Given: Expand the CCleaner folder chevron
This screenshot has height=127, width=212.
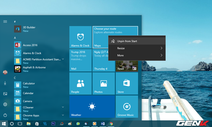Looking at the screenshot, I should tap(63, 107).
